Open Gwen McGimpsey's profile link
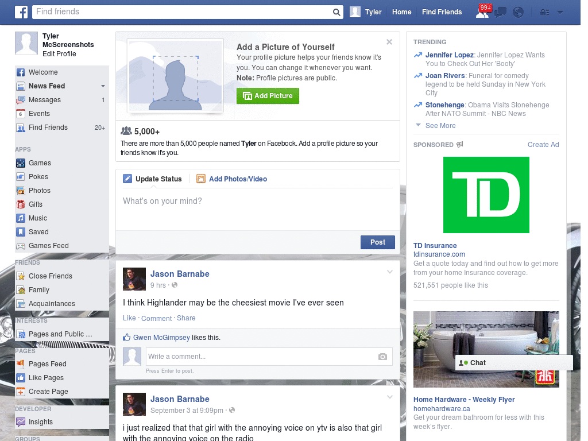This screenshot has width=588, height=441. (x=161, y=338)
